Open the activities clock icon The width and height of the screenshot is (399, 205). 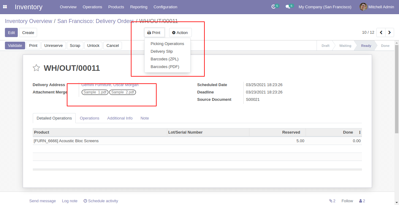[x=273, y=7]
